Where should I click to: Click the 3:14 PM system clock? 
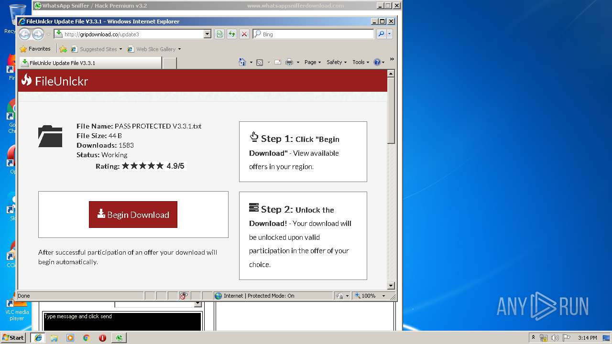pos(587,338)
